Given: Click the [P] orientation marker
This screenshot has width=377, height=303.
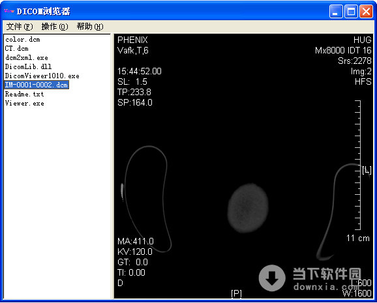Looking at the screenshot, I should coord(236,293).
